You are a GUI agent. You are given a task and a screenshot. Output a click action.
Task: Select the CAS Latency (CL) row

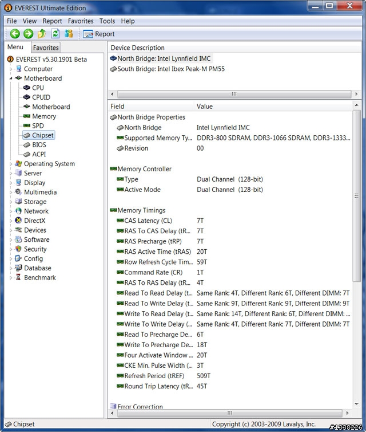coord(230,221)
